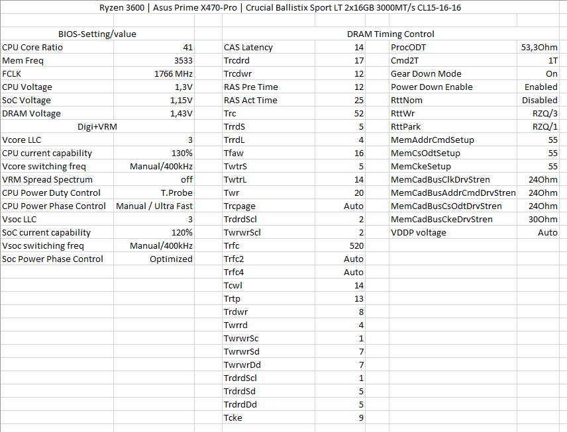Select the Trdwr value 8
Image resolution: width=567 pixels, height=432 pixels.
click(x=340, y=312)
